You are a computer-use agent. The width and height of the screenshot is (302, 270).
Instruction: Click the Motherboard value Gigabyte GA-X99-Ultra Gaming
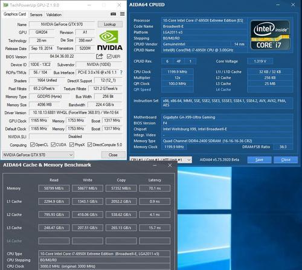coord(227,117)
